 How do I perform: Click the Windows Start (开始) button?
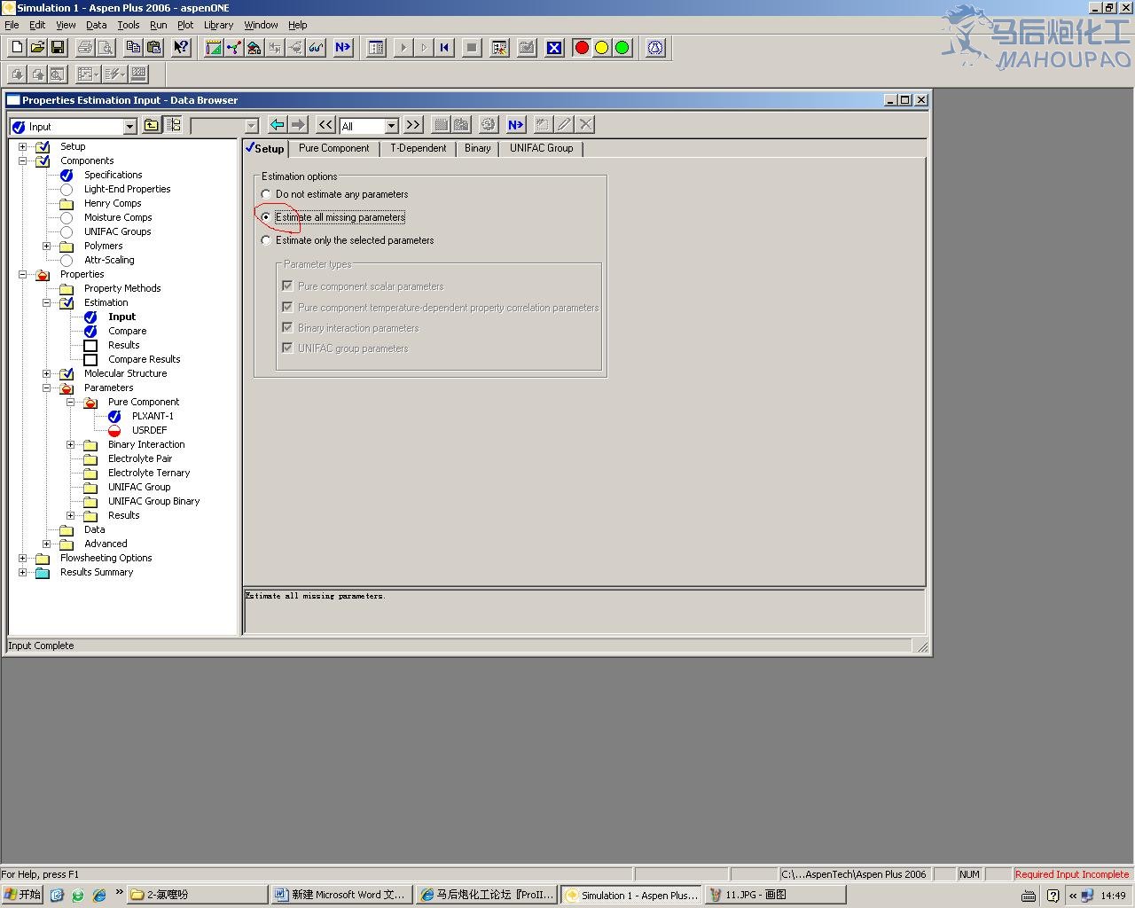[23, 895]
